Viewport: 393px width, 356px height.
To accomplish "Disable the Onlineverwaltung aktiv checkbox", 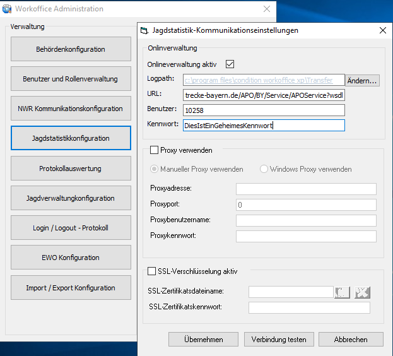I will [x=230, y=64].
